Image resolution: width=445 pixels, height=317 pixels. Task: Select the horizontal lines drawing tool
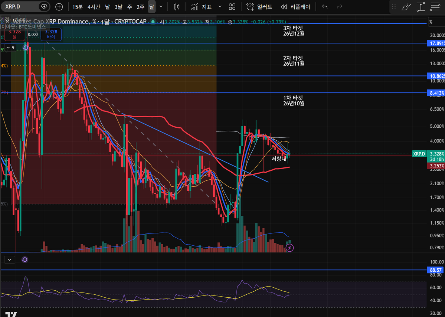[x=435, y=7]
